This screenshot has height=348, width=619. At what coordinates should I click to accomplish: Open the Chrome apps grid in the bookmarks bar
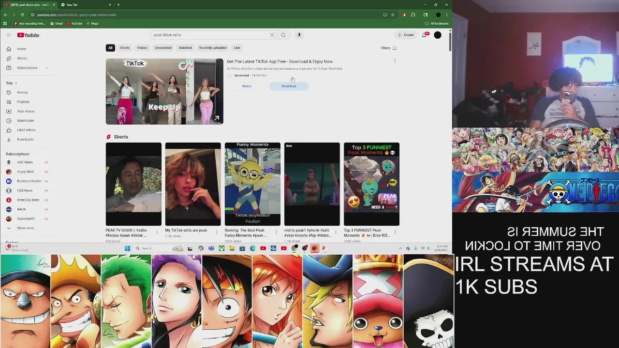[5, 23]
